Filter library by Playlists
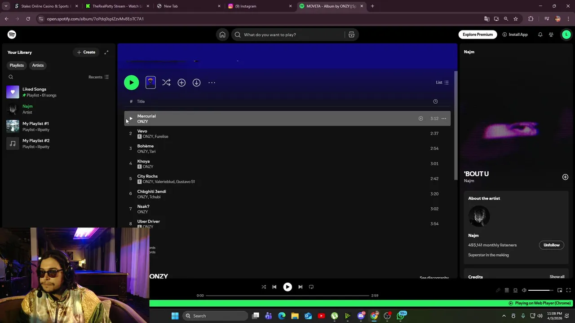Viewport: 575px width, 323px height. pos(17,65)
